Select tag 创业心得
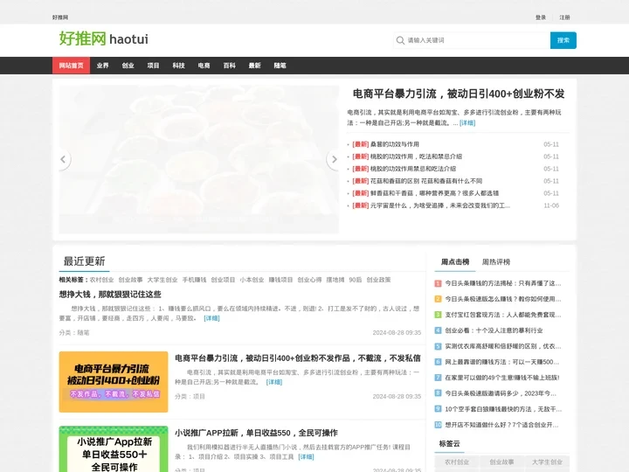The image size is (629, 472). coord(309,280)
